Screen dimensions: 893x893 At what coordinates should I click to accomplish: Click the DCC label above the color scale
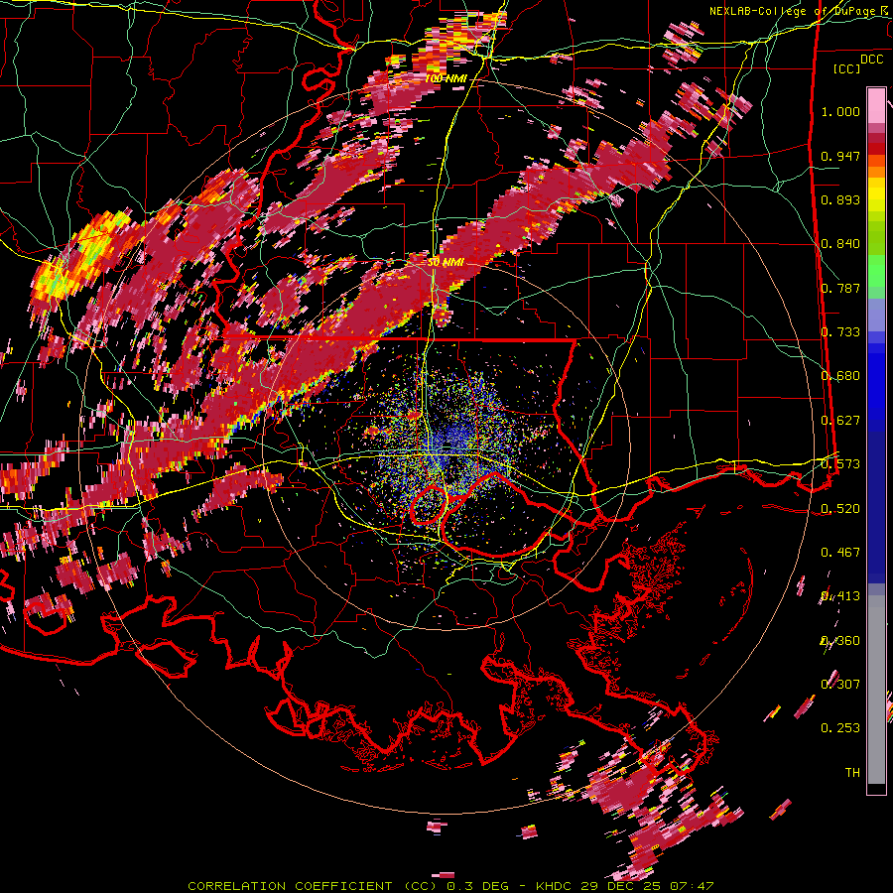(x=871, y=60)
